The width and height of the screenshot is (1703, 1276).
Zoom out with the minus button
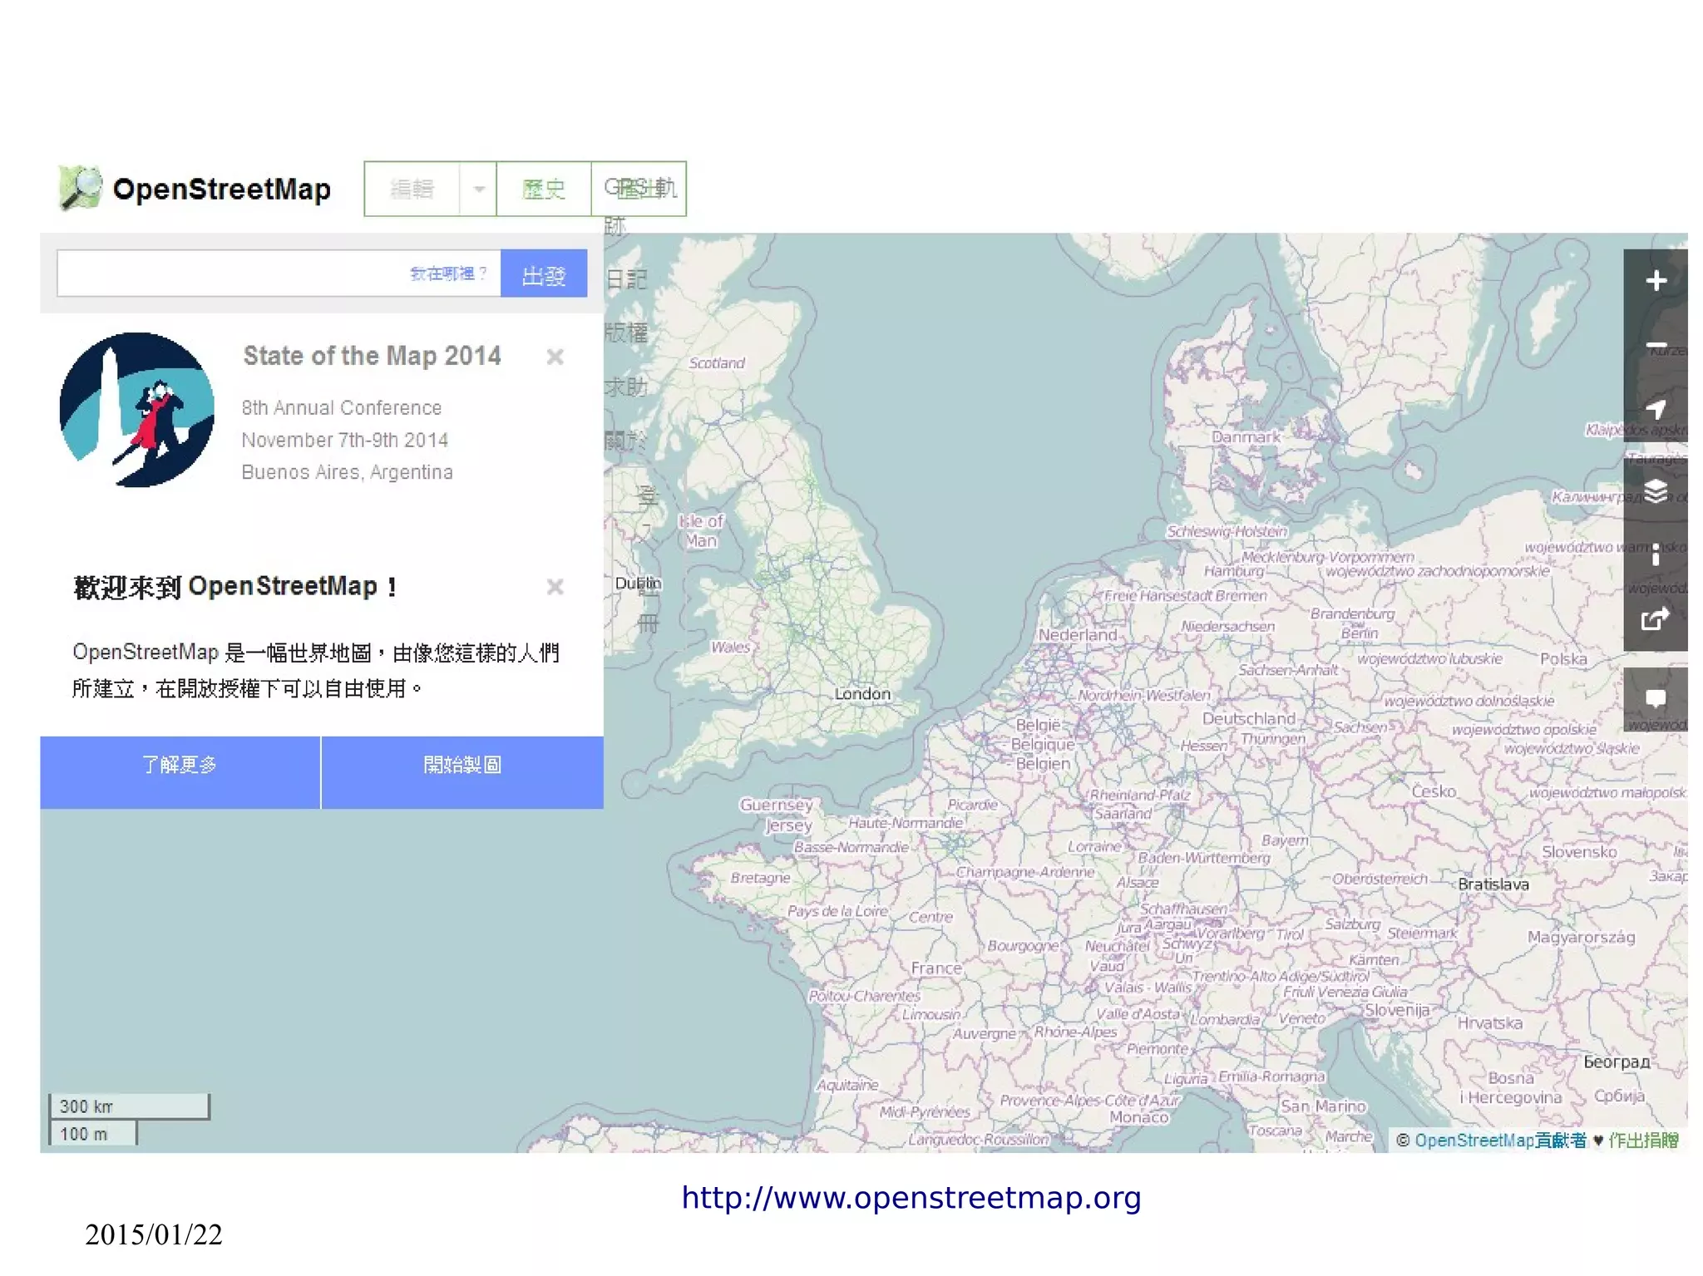(1655, 345)
